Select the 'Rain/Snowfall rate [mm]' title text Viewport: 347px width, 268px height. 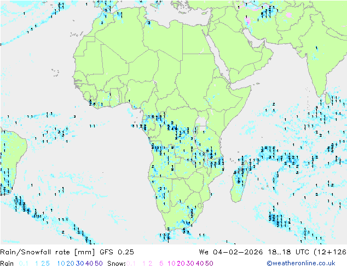(48, 252)
